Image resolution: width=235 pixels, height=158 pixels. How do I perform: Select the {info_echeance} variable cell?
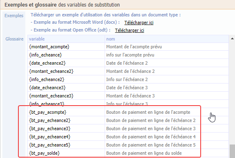[x=66, y=55]
